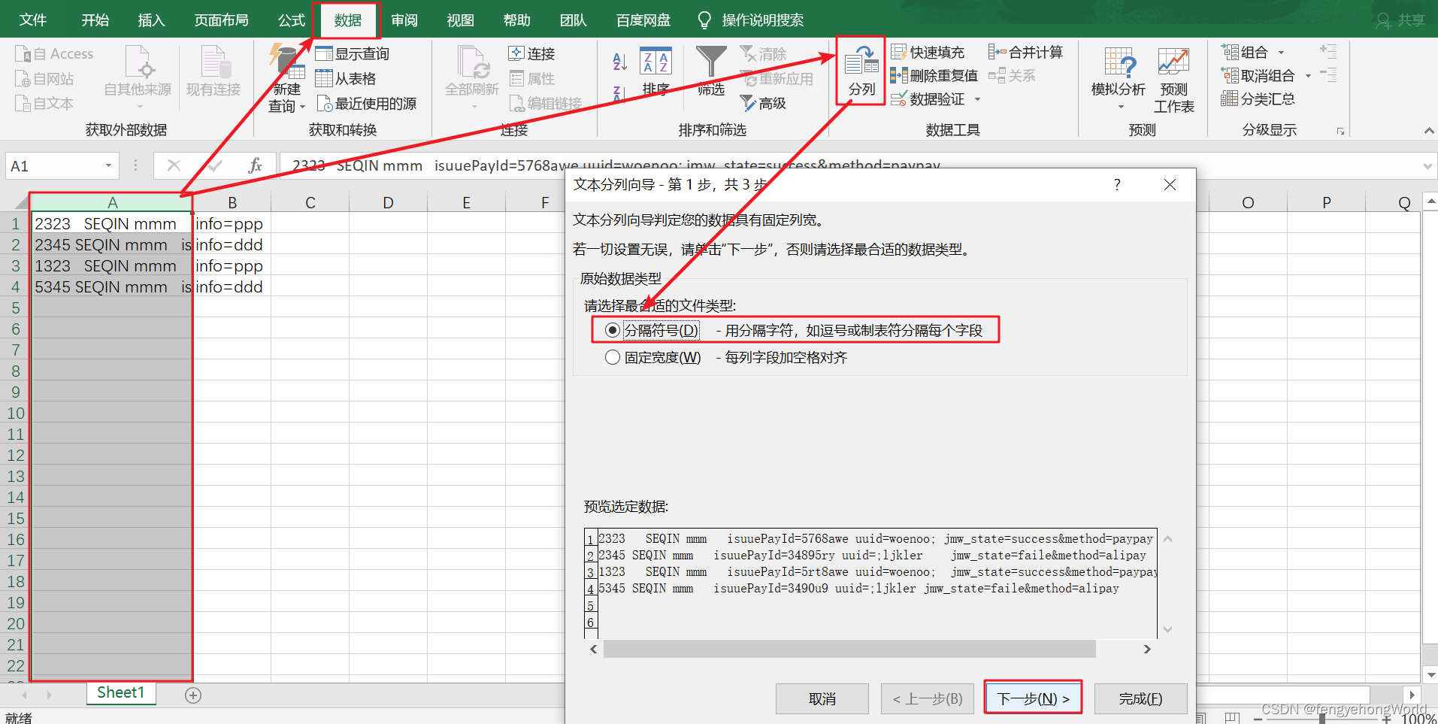Viewport: 1438px width, 724px height.
Task: Click Recent Sources (最近使用的源)
Action: pos(366,103)
